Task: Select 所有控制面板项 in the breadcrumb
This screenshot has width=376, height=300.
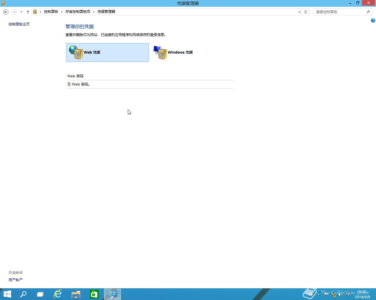Action: click(78, 12)
